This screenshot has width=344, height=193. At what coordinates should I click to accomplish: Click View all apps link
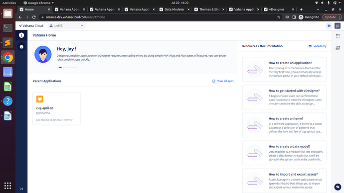(223, 81)
